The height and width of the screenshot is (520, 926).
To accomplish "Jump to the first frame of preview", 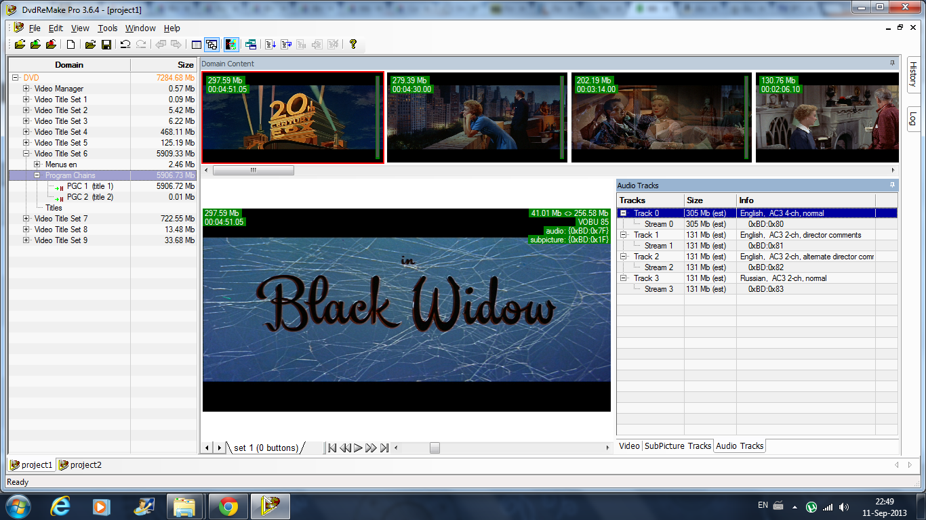I will tap(332, 448).
